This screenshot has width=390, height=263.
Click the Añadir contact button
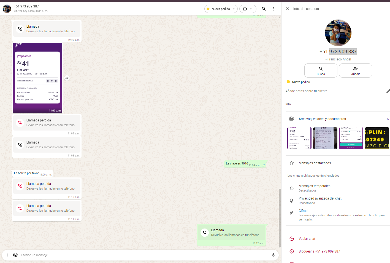(355, 71)
